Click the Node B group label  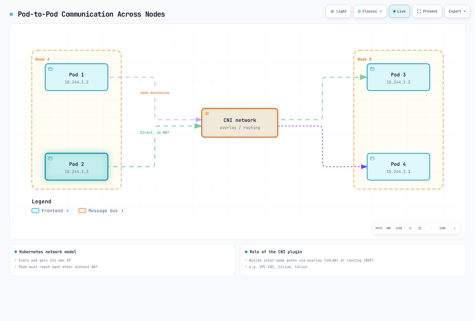point(365,59)
